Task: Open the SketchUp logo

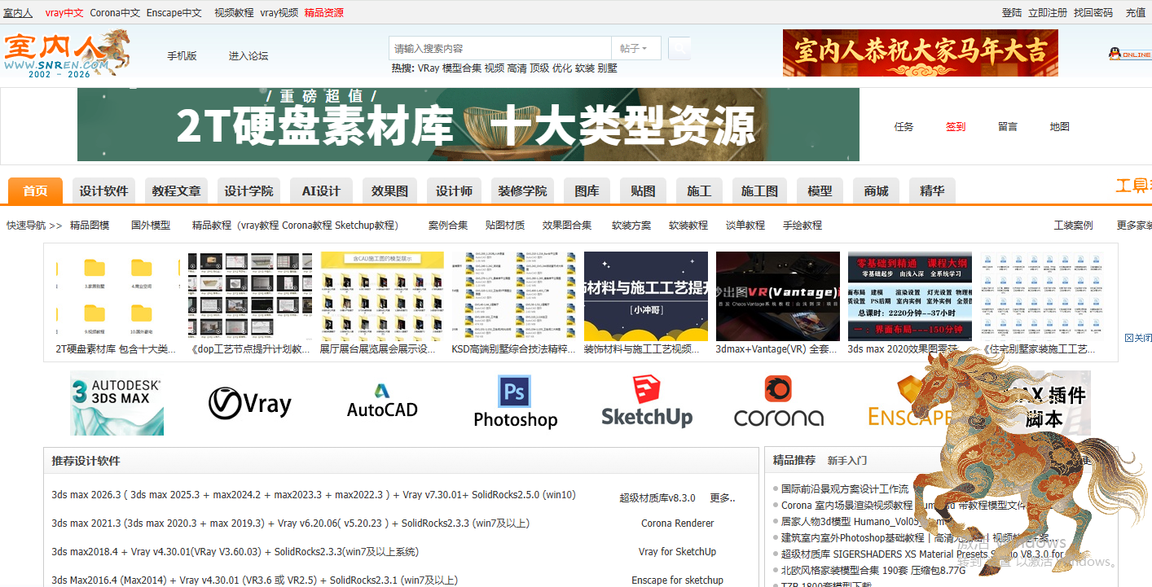Action: coord(647,401)
